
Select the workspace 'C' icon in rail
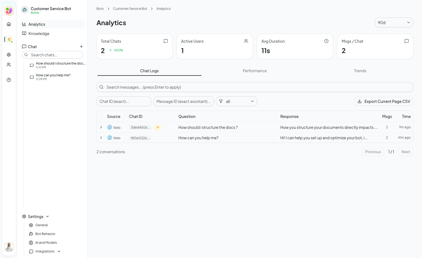point(9,39)
